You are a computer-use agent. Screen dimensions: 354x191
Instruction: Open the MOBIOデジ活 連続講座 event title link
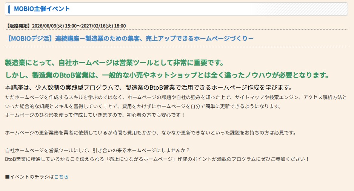[129, 38]
